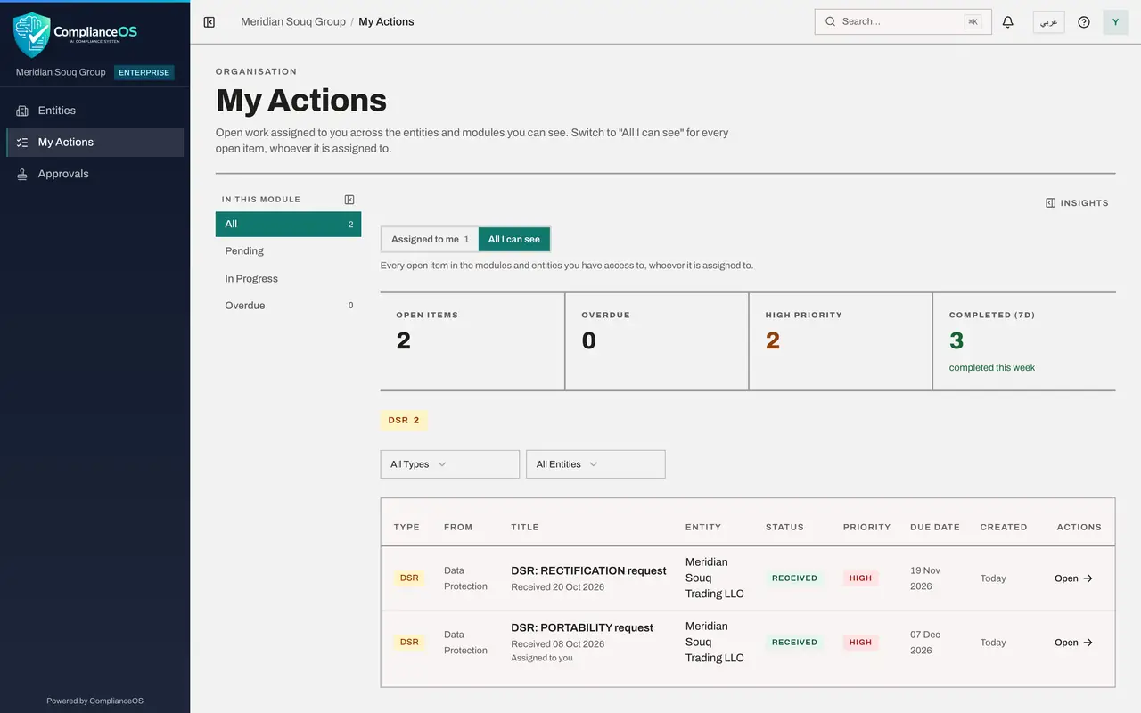Collapse the In This Module panel
This screenshot has width=1141, height=713.
tap(349, 200)
